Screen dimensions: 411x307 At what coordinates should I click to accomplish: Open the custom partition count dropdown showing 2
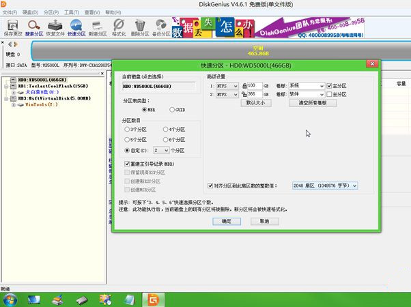(161, 150)
